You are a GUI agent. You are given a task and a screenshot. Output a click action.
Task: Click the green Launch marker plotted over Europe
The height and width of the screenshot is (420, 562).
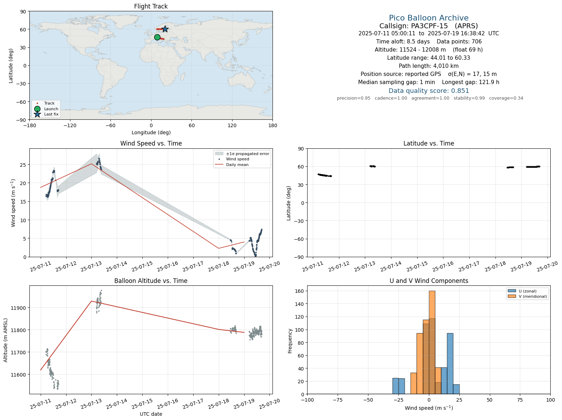[x=157, y=37]
